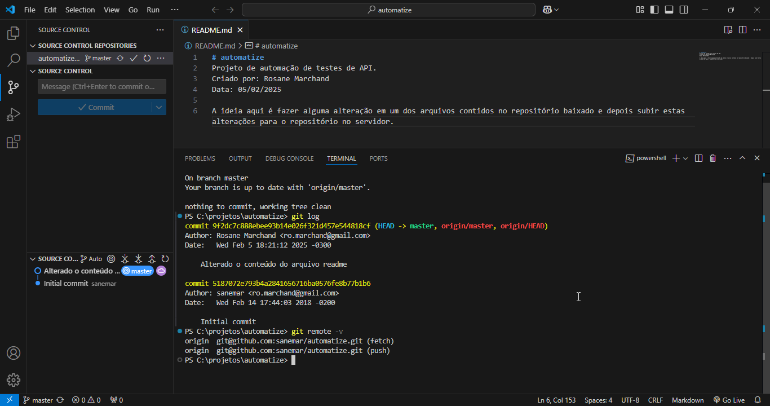
Task: Click the commit checkmark in repository row
Action: click(134, 58)
